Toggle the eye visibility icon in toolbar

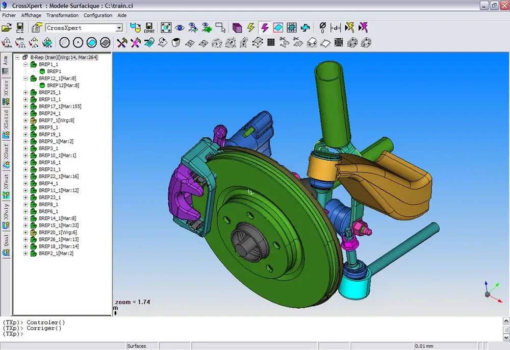click(x=180, y=28)
